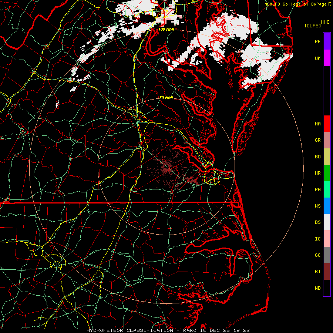The image size is (333, 333).
Task: Click the HA red legend swatch
Action: (x=327, y=124)
